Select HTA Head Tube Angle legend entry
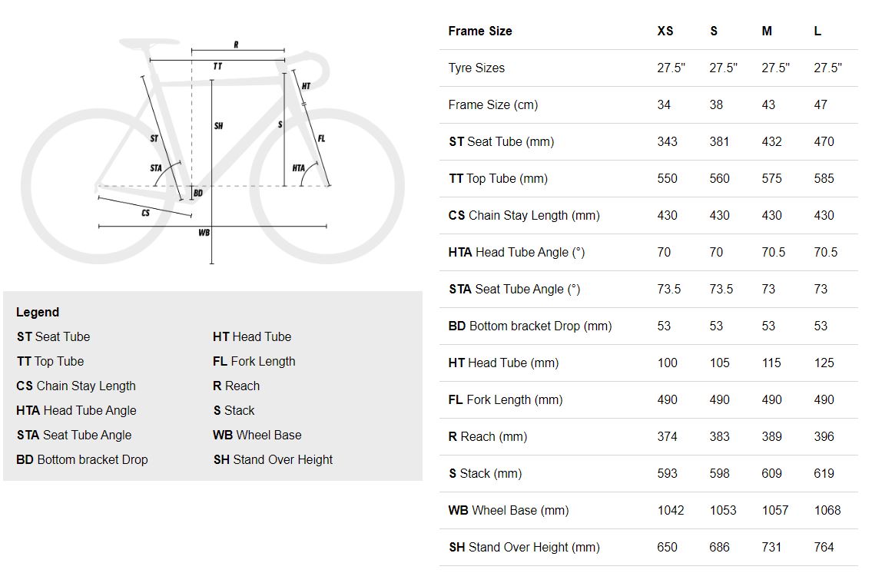872x583 pixels. click(76, 411)
